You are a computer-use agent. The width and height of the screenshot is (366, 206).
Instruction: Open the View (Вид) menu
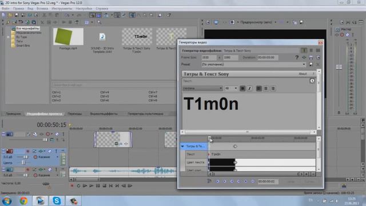click(x=30, y=9)
